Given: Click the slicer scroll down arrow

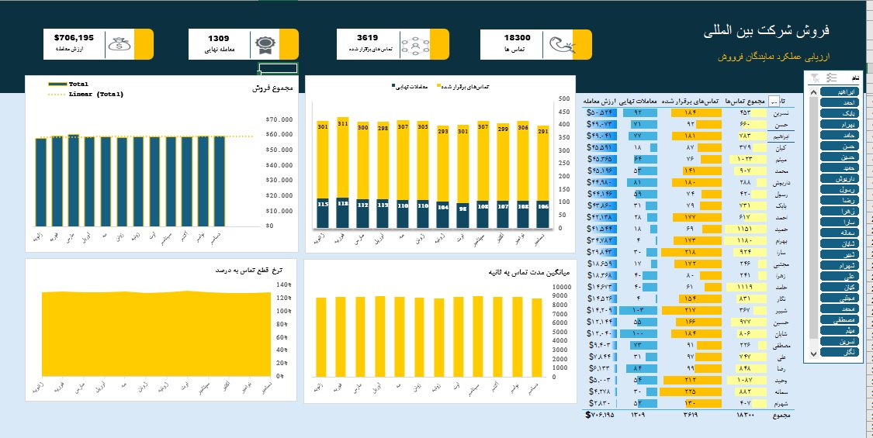Looking at the screenshot, I should (x=814, y=353).
